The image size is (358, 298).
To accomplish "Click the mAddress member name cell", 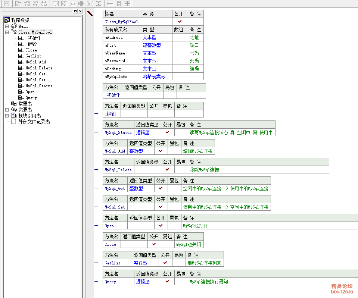I will [x=113, y=37].
